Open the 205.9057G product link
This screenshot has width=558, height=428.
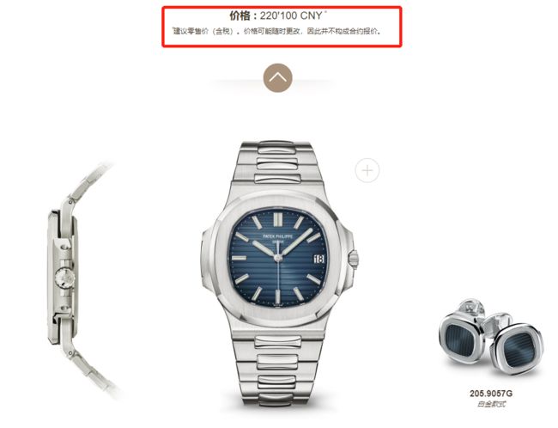[491, 394]
